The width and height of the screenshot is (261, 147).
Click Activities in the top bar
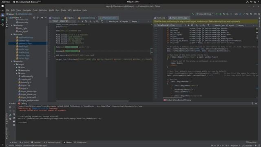(6, 2)
